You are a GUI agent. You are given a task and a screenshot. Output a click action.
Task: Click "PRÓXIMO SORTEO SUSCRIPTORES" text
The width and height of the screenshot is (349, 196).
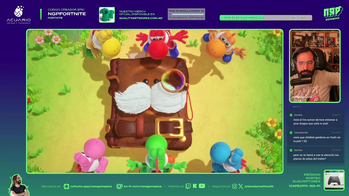[306, 178]
